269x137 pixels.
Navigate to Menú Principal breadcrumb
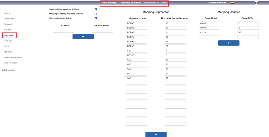[109, 3]
